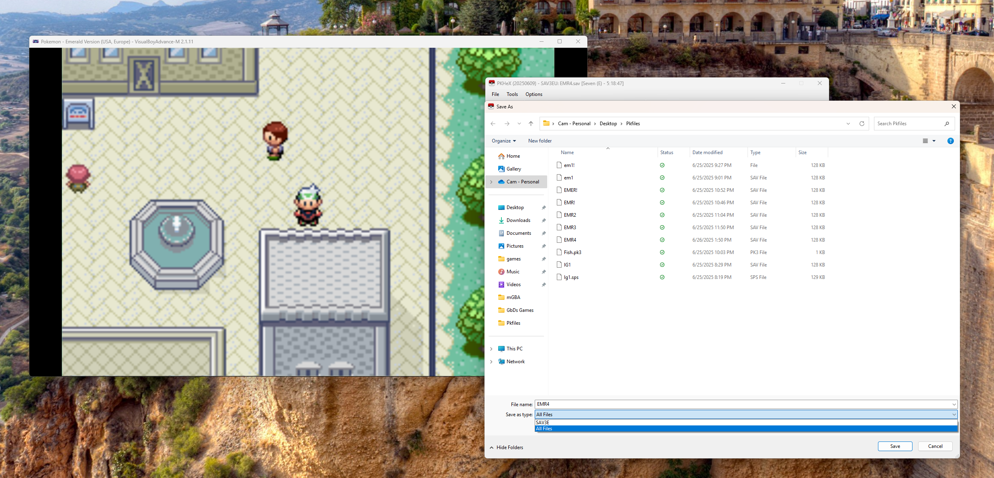Viewport: 994px width, 478px height.
Task: Click the Back navigation arrow
Action: pos(493,124)
